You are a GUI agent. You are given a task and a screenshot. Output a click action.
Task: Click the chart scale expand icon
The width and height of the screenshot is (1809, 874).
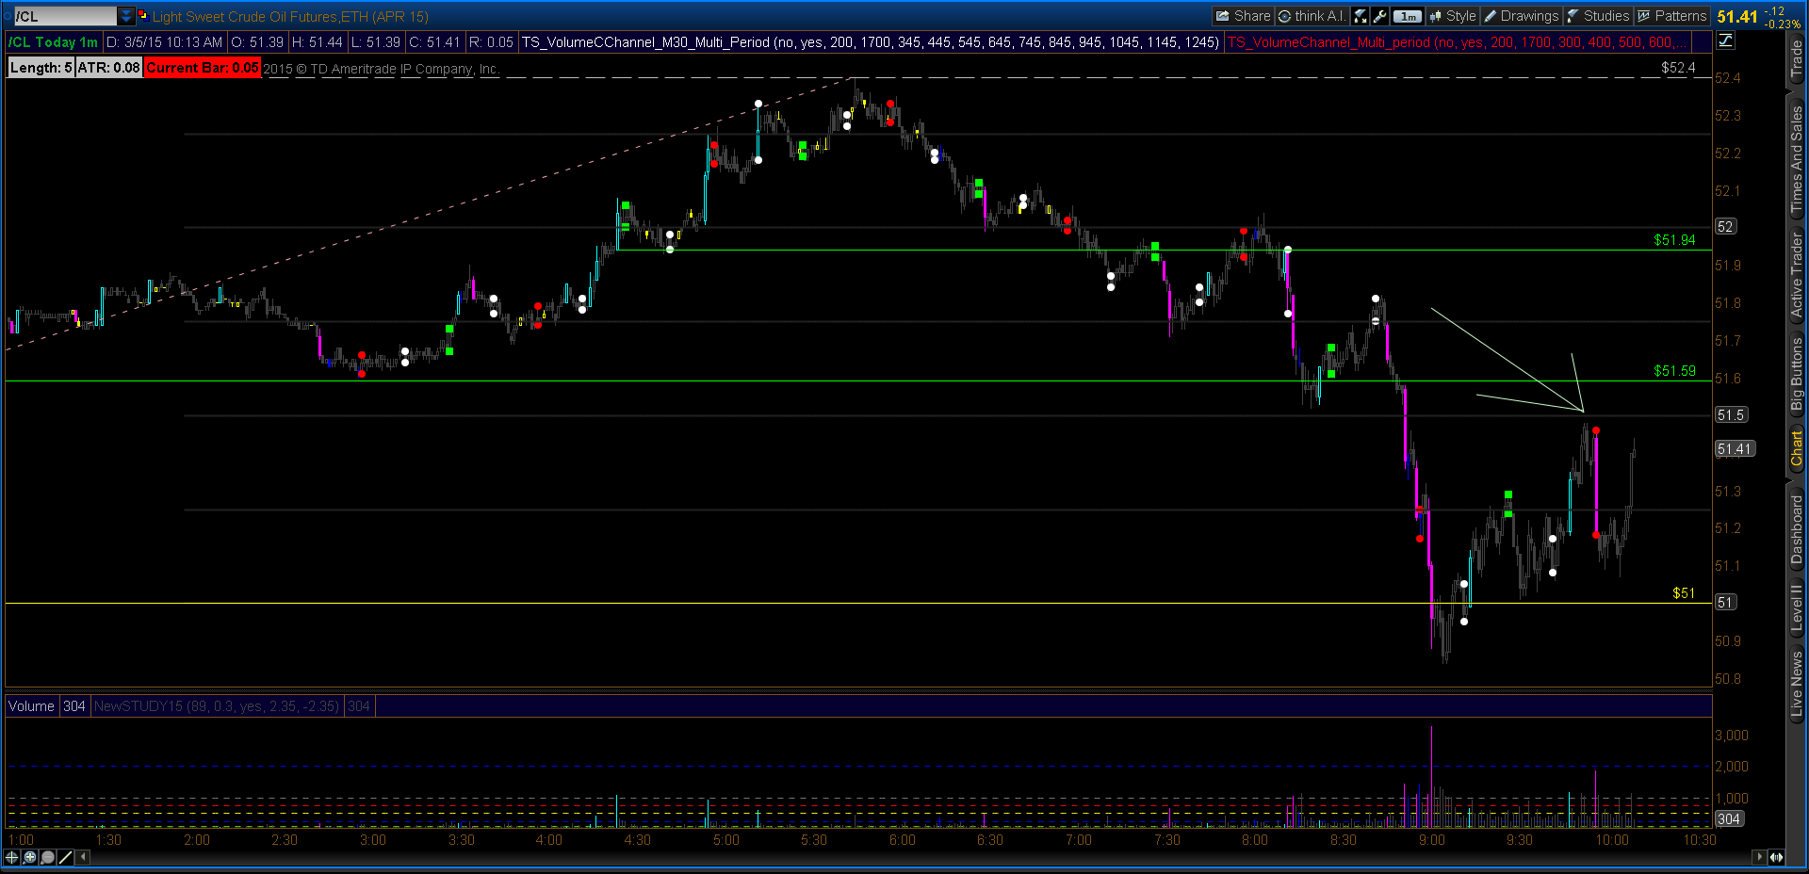(x=1361, y=16)
